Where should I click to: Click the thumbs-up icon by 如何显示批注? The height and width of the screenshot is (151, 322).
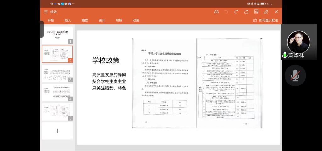[255, 20]
